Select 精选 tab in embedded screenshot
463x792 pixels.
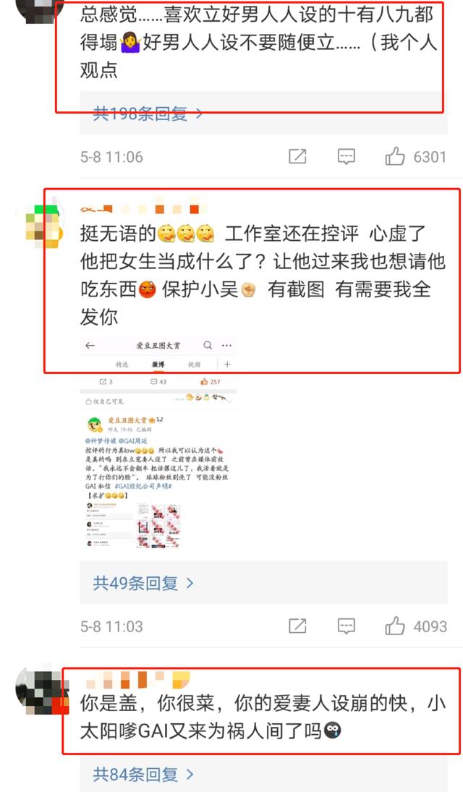[122, 365]
